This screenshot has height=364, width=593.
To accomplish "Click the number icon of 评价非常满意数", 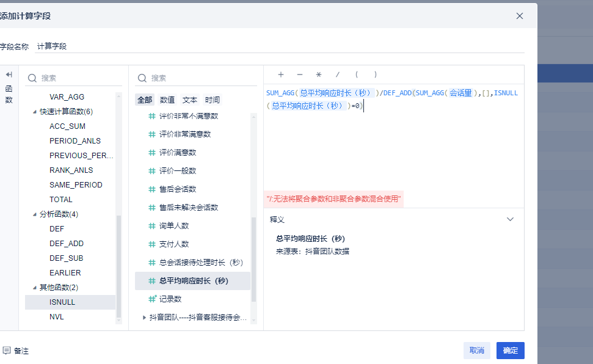I will [x=152, y=134].
